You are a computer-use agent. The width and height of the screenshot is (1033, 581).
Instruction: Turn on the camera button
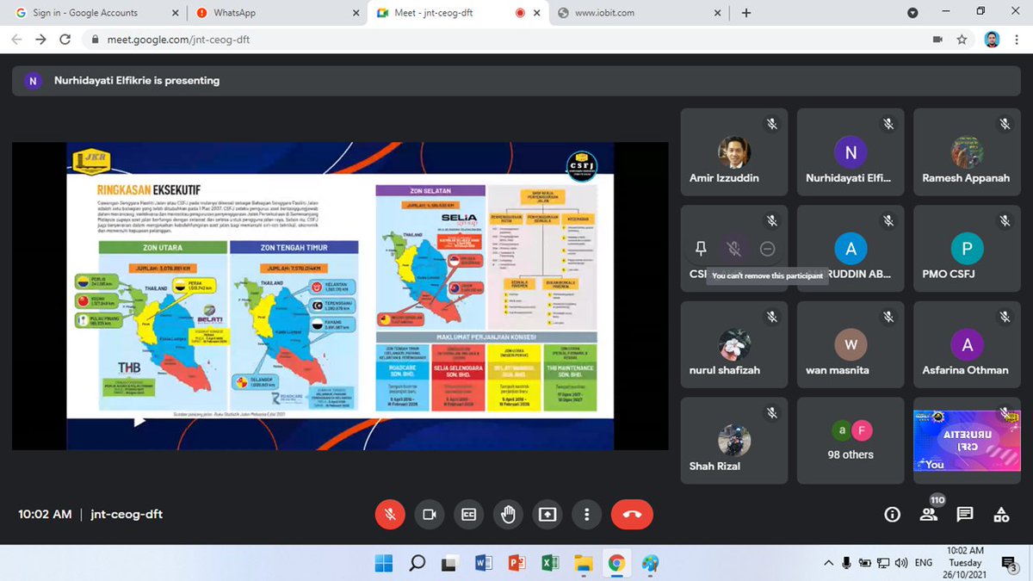coord(429,515)
